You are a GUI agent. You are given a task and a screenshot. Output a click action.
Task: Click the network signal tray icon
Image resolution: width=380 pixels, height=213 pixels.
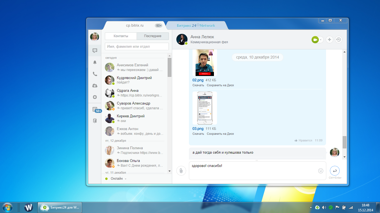[x=351, y=207]
